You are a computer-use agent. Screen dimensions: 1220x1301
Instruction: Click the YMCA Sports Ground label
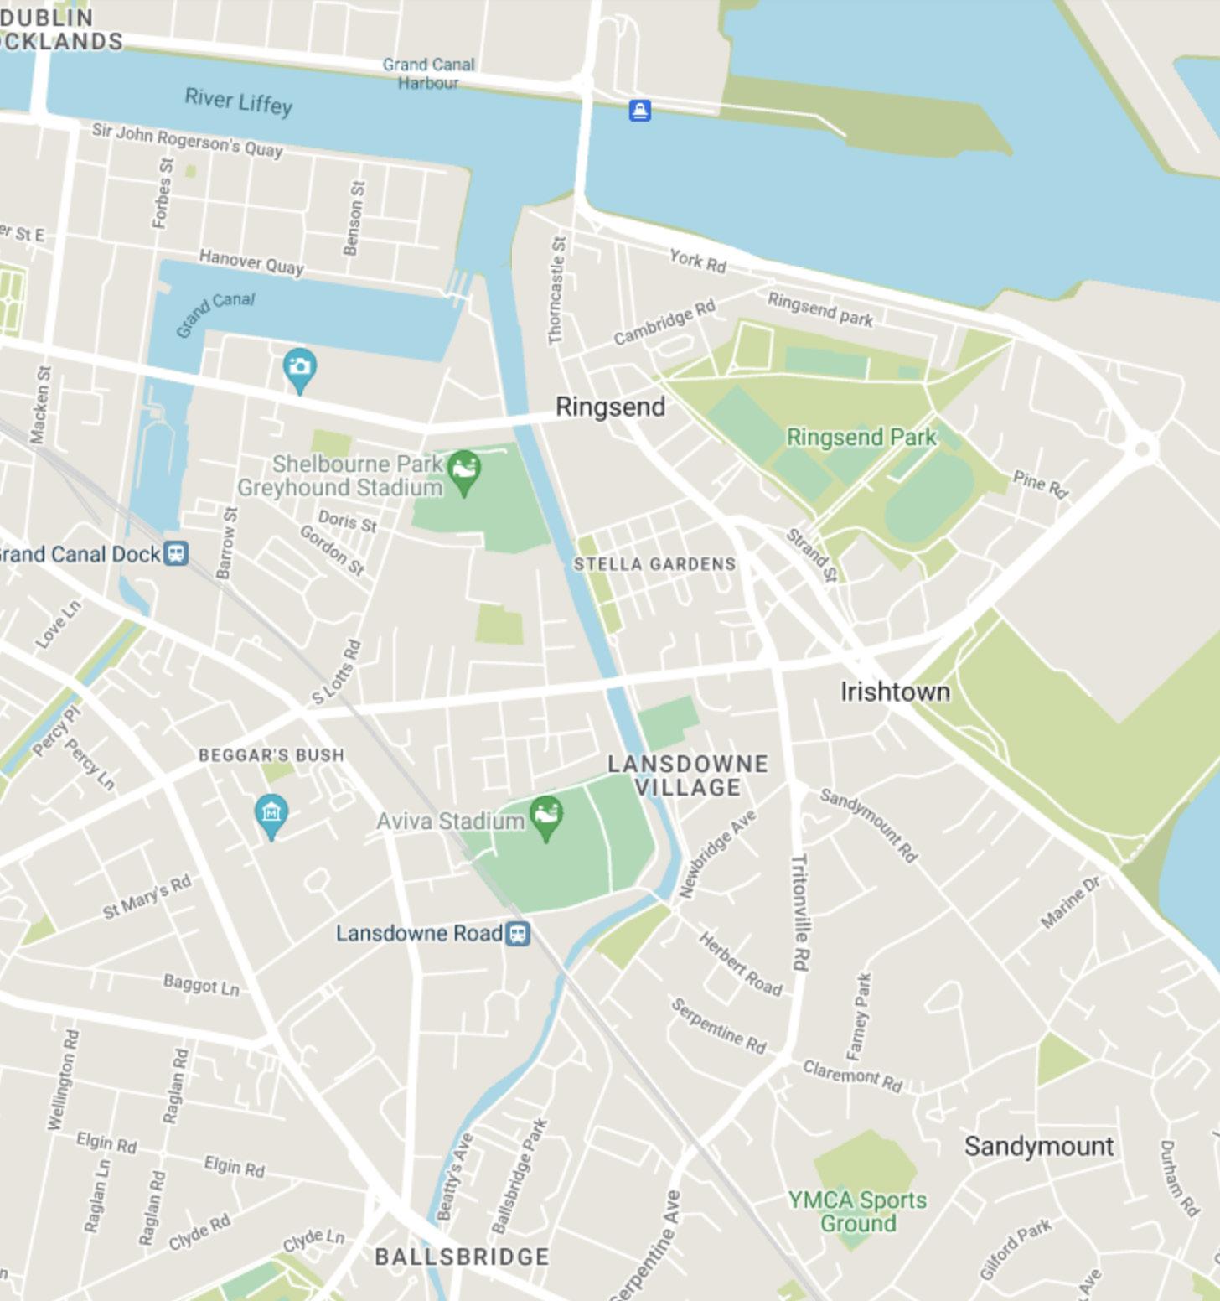coord(858,1211)
